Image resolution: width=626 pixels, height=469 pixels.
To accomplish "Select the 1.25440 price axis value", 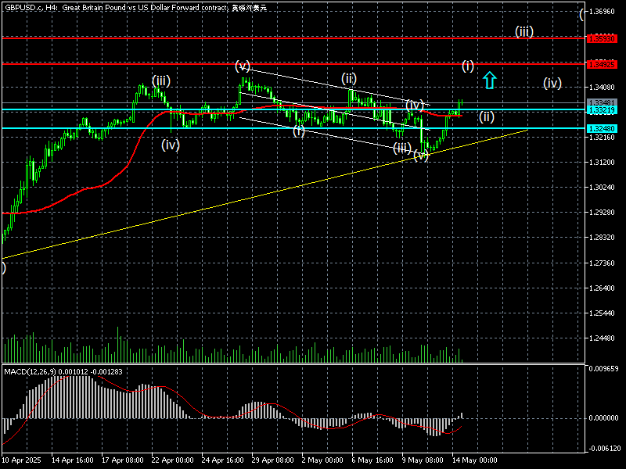I will [602, 313].
